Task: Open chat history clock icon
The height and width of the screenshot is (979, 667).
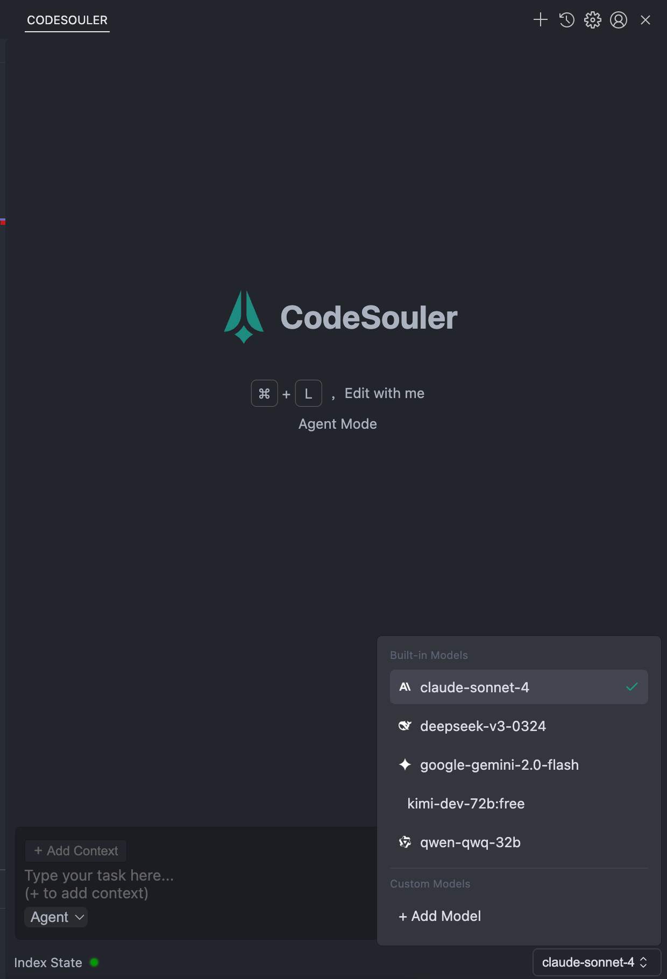Action: point(567,20)
